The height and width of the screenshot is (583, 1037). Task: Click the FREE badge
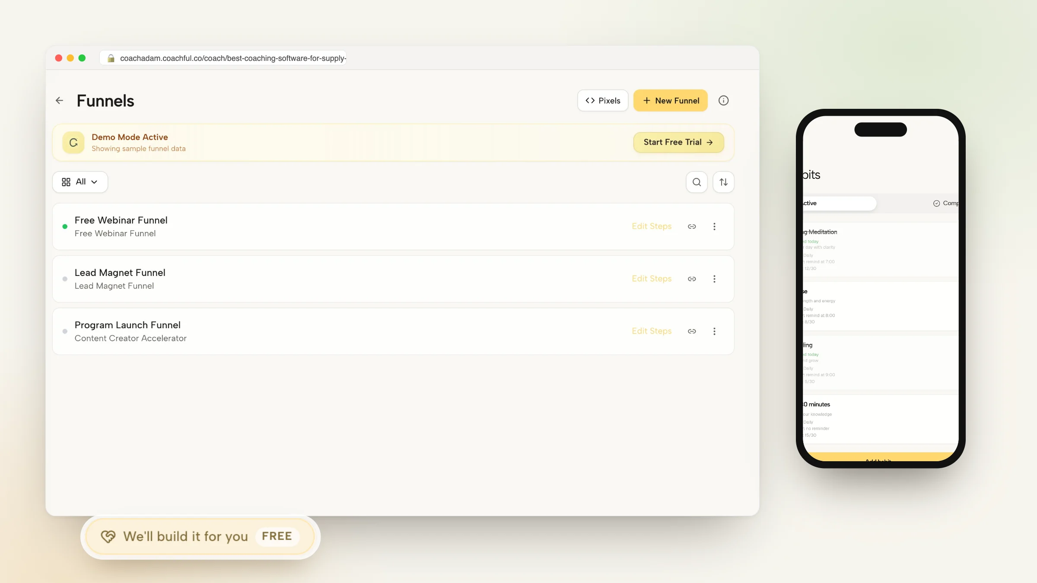coord(277,536)
